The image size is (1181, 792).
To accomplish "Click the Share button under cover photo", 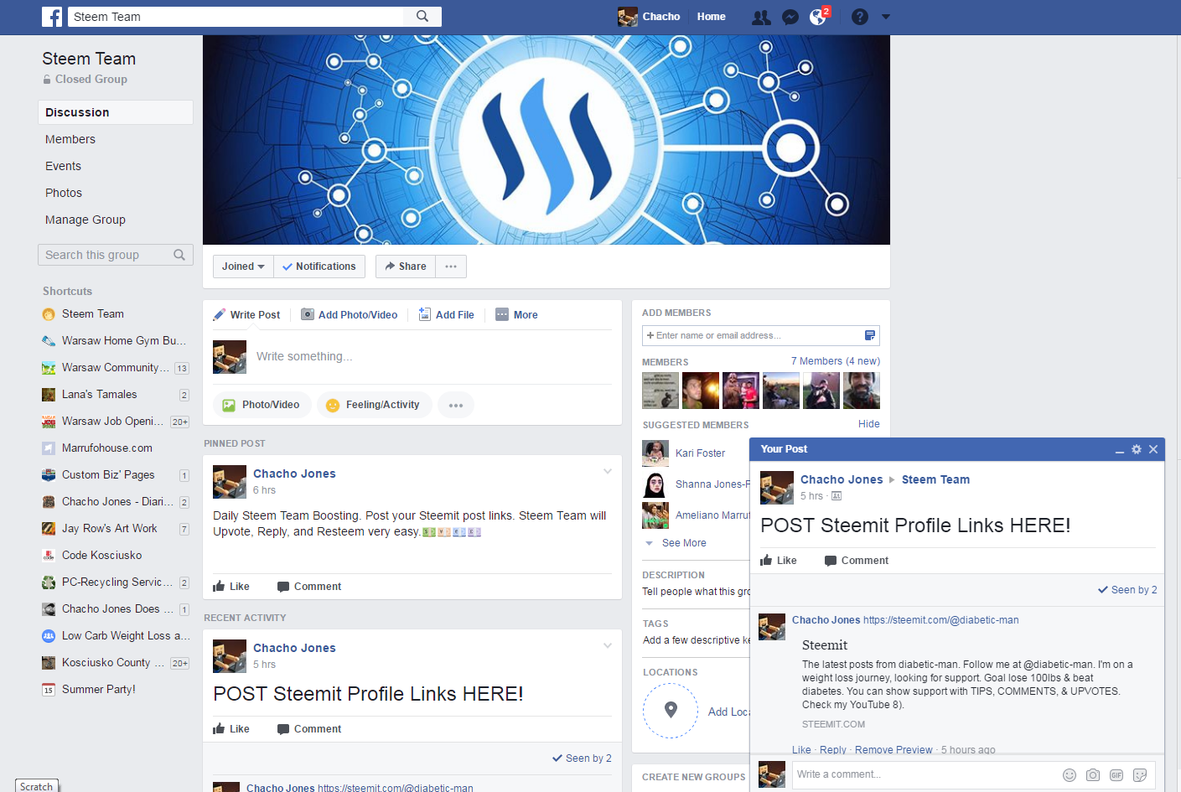I will (406, 267).
